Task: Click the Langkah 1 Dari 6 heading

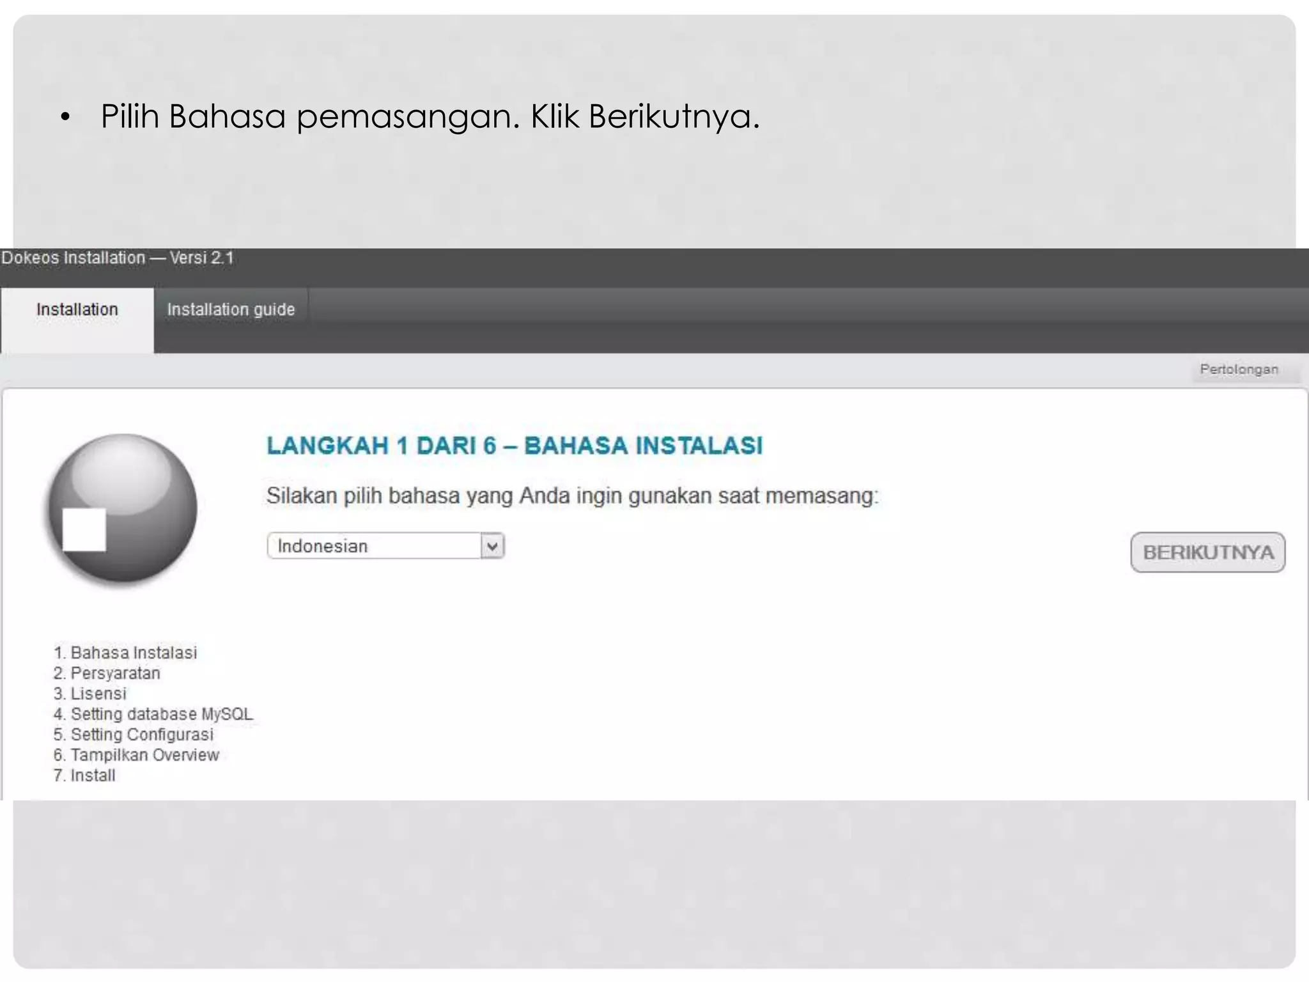Action: point(515,446)
